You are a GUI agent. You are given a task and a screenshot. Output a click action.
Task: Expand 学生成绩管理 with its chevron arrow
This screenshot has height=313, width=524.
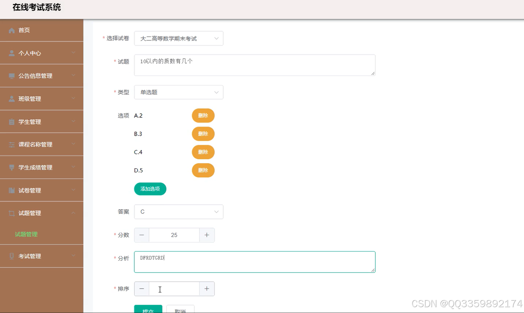pos(74,167)
